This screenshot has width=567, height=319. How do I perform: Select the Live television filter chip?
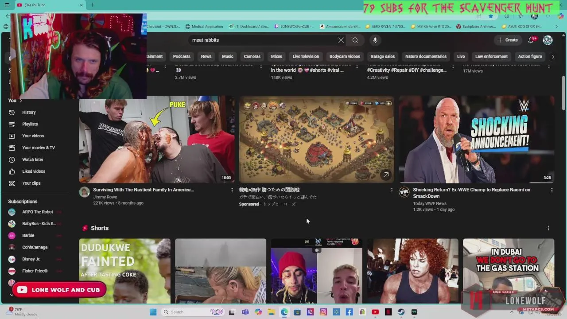[x=306, y=56]
